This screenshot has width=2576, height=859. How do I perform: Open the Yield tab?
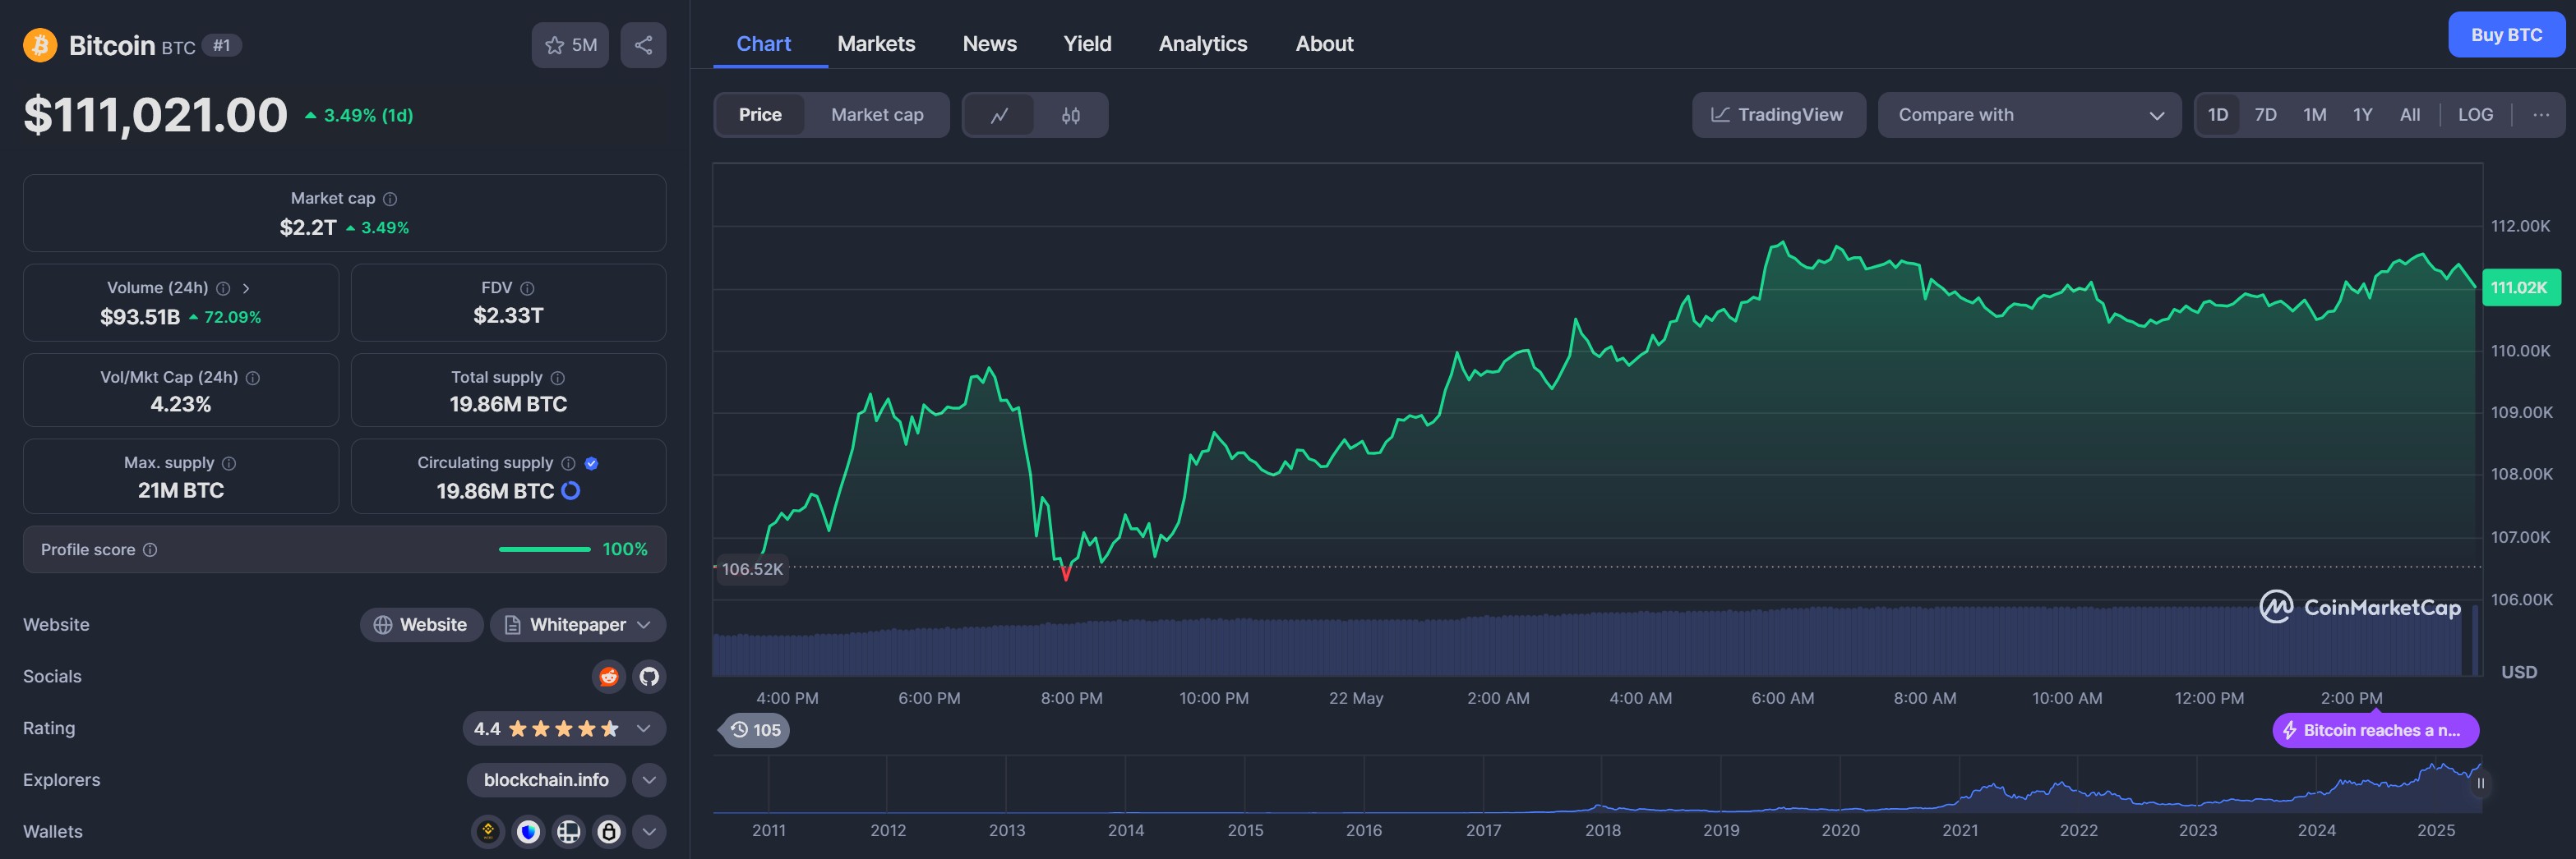coord(1087,44)
